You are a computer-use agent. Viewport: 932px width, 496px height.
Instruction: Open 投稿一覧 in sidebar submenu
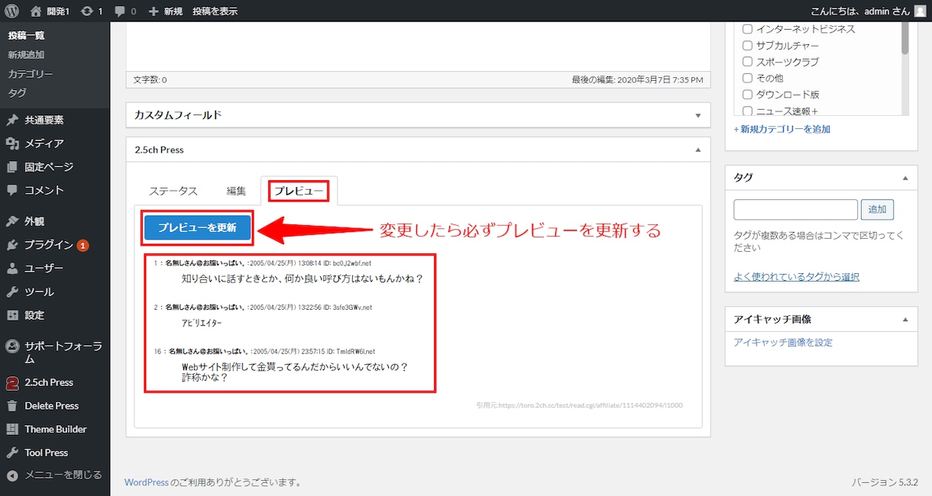[x=26, y=36]
